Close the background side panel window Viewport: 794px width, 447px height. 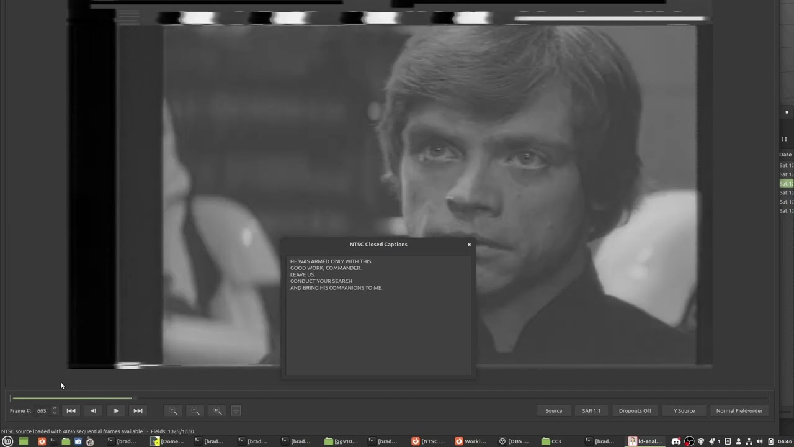[x=787, y=112]
